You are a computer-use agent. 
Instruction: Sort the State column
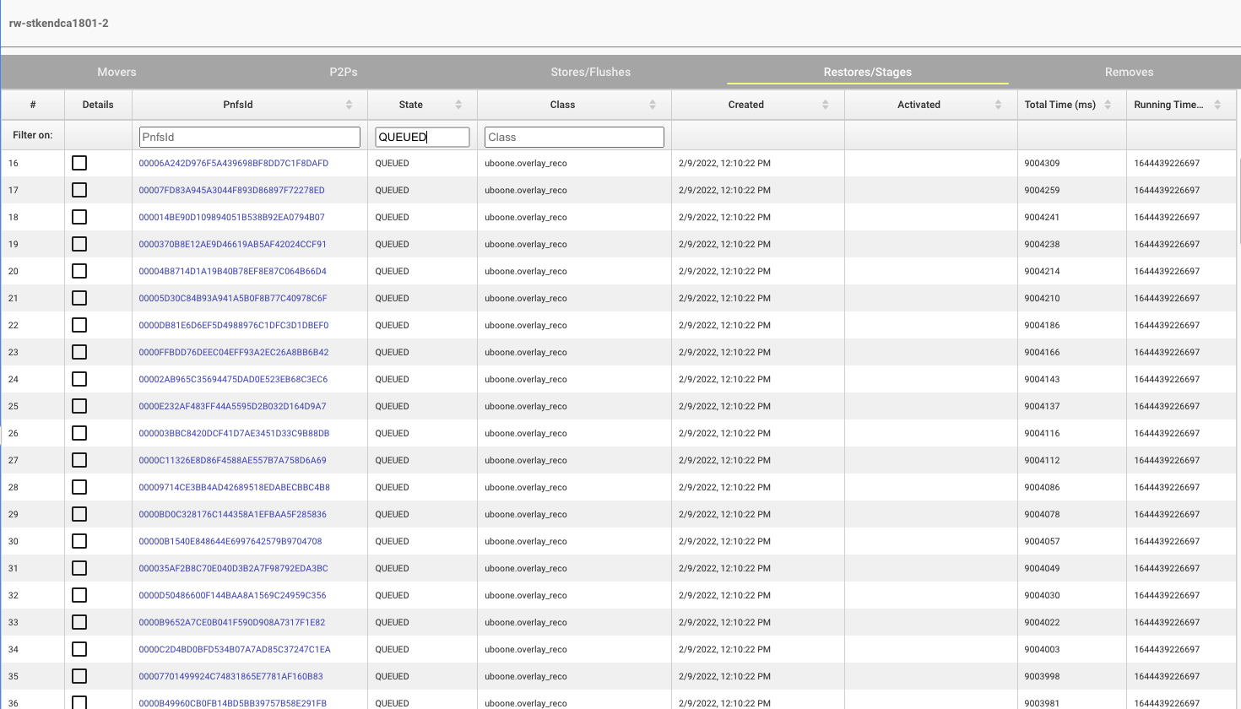coord(460,104)
